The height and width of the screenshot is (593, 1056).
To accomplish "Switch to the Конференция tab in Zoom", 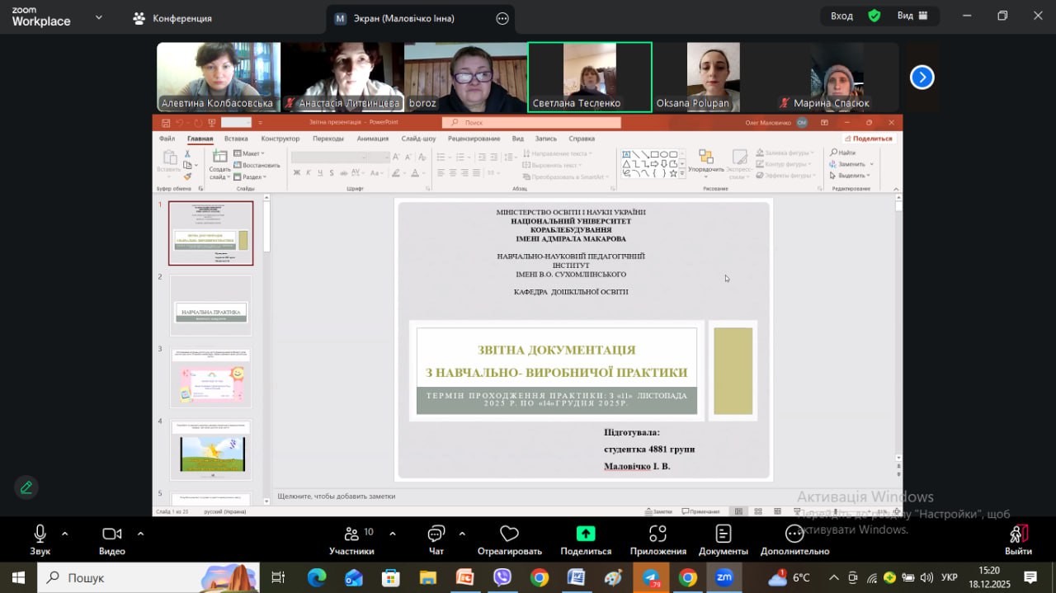I will (x=173, y=18).
